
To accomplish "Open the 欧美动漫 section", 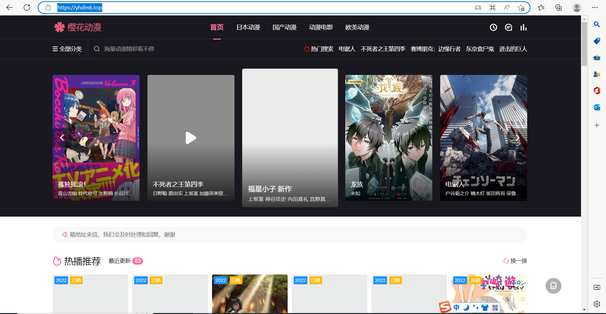I will pos(357,27).
